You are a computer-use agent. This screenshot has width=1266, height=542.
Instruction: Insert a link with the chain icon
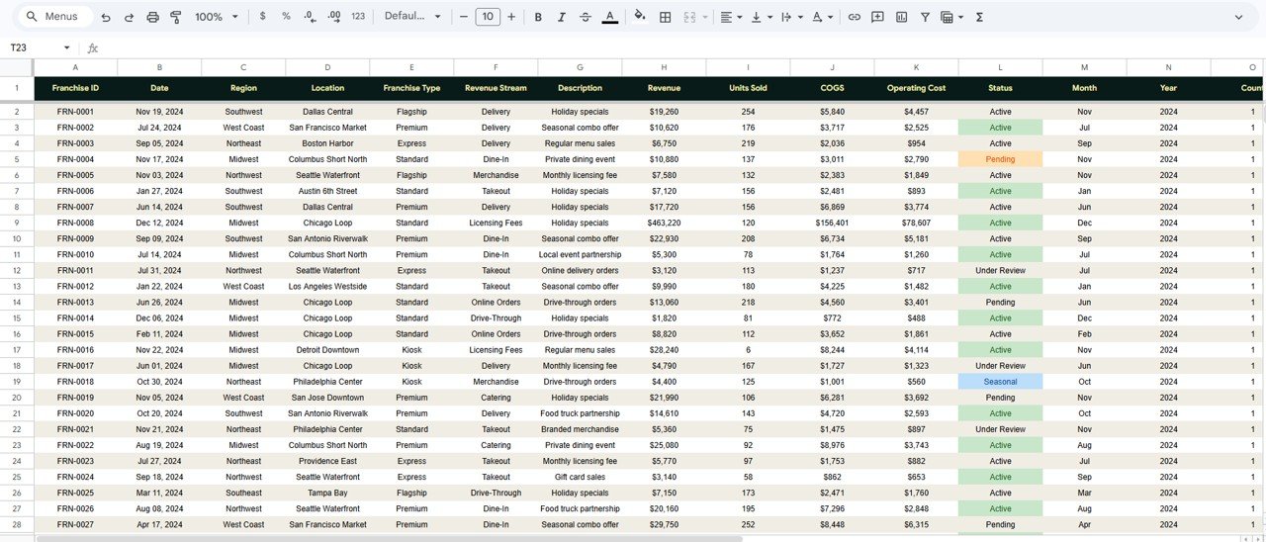[854, 17]
